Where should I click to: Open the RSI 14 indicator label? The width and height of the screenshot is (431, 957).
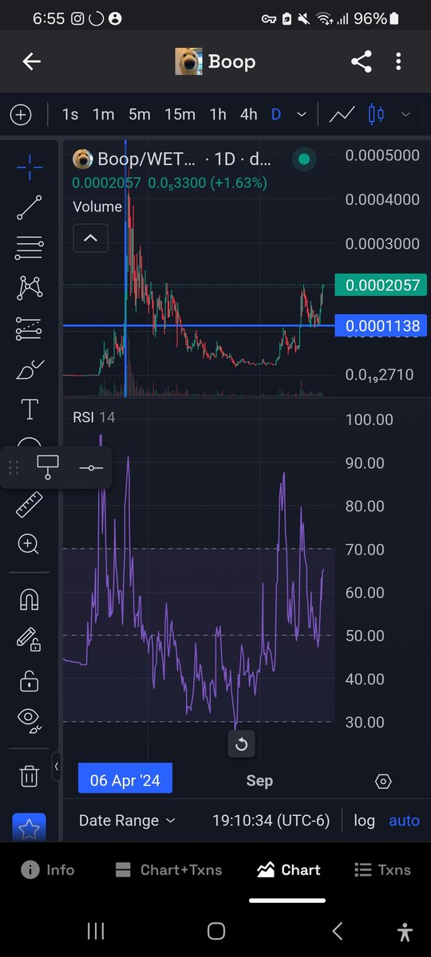(94, 416)
